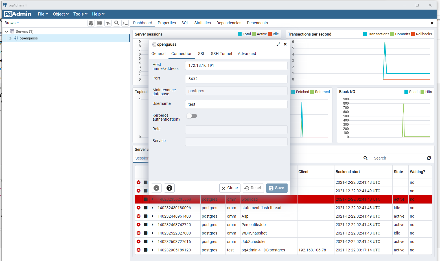Image resolution: width=440 pixels, height=261 pixels.
Task: Click the help question mark button
Action: (x=169, y=188)
